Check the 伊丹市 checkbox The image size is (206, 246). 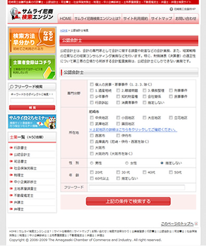[x=118, y=136]
